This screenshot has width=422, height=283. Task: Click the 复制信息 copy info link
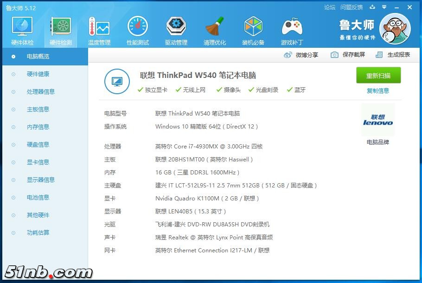coord(378,91)
